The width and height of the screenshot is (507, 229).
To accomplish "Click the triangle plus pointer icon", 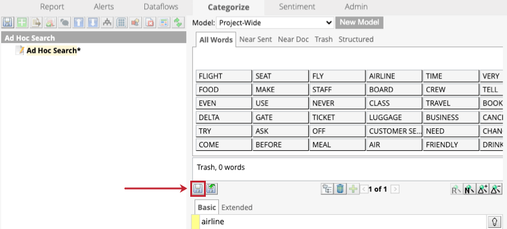I will pyautogui.click(x=483, y=189).
